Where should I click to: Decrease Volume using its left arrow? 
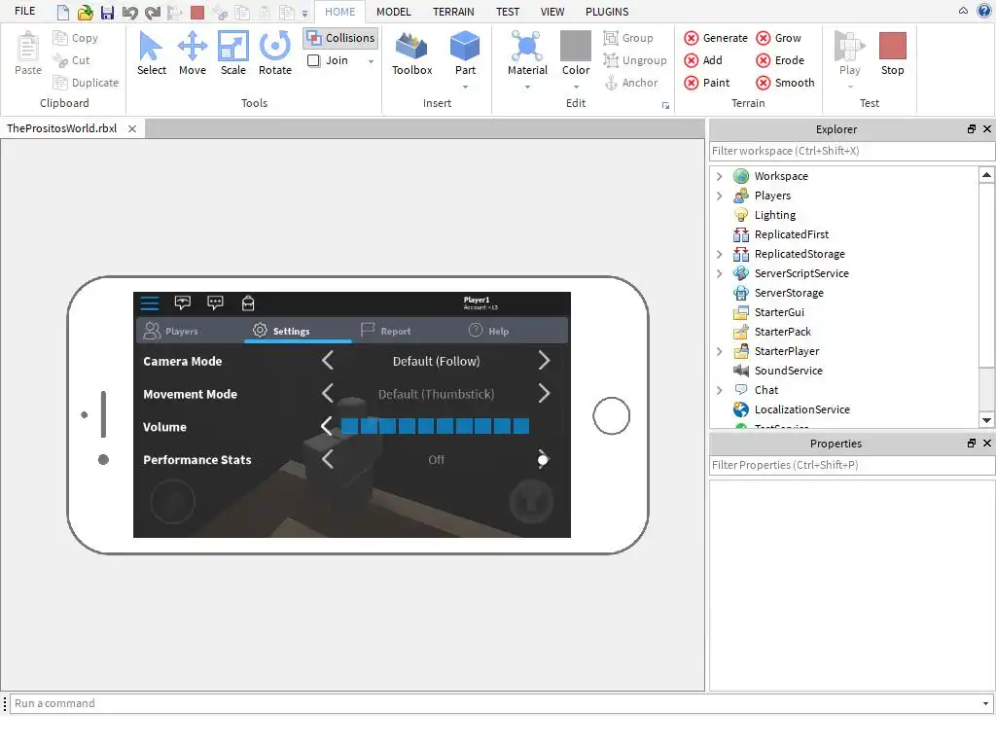[x=327, y=426]
